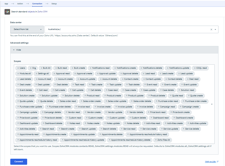The image size is (225, 166).
Task: Click the Zoho CRM link in the header
Action: (x=42, y=12)
